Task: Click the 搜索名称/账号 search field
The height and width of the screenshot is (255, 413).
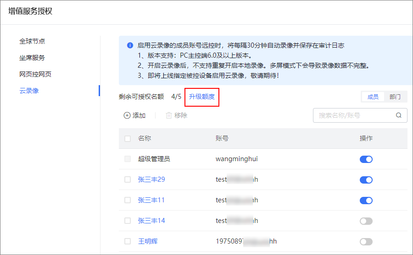Action: pyautogui.click(x=354, y=115)
